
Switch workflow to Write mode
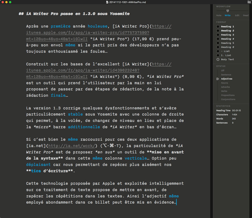228,15
